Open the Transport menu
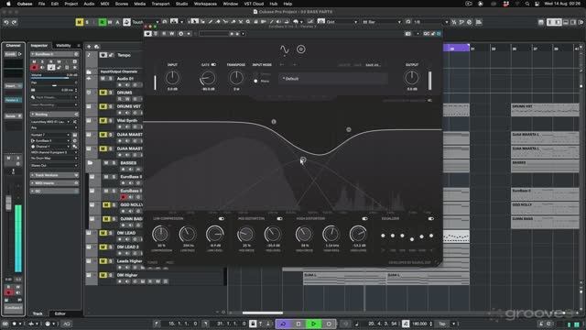This screenshot has height=330, width=586. (x=160, y=4)
